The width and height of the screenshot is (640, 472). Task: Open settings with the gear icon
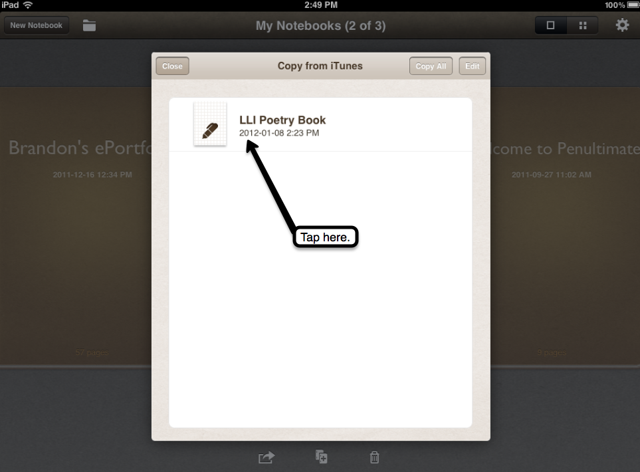click(622, 25)
